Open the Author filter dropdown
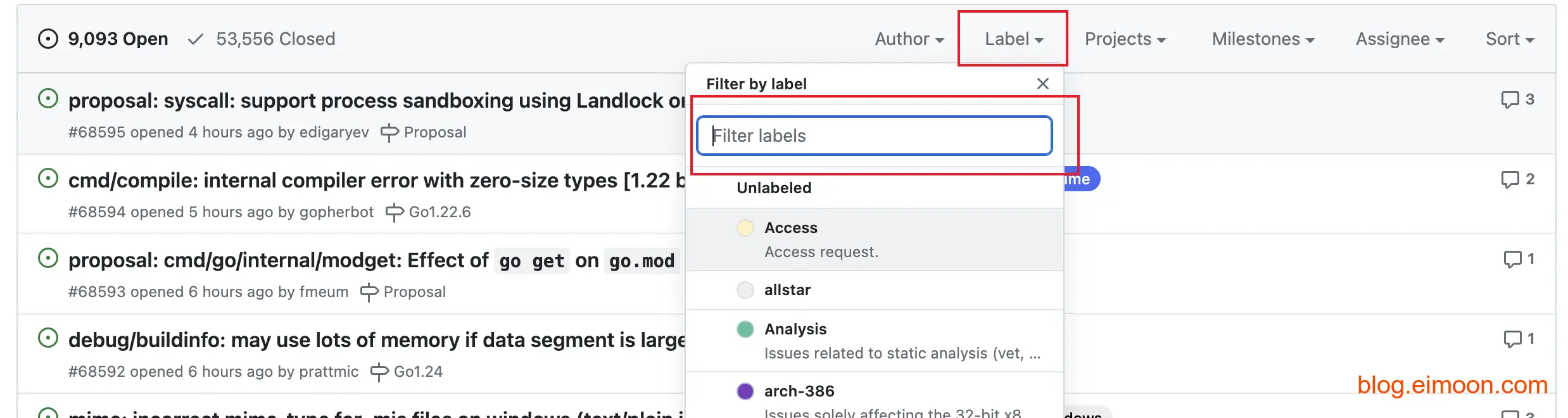Screen dimensions: 1568x418 click(x=909, y=39)
